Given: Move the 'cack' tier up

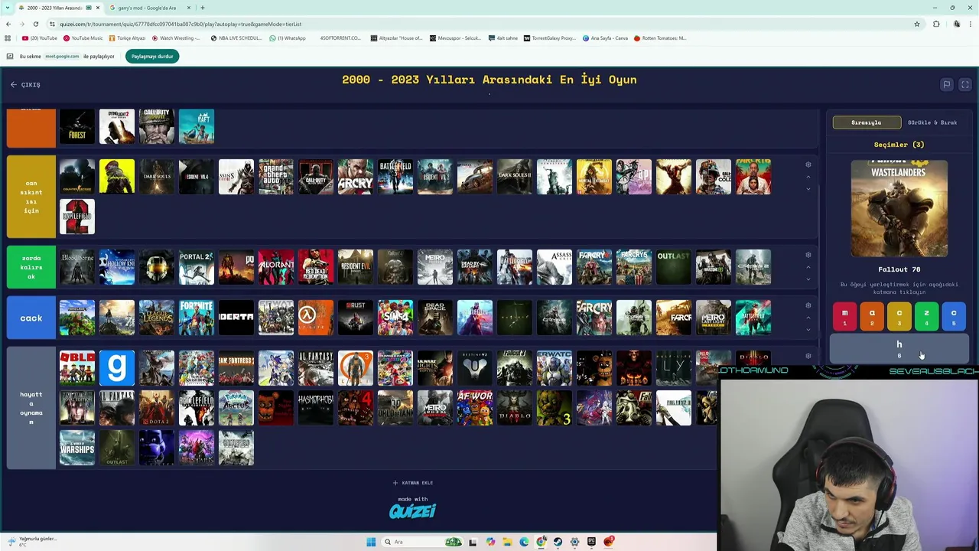Looking at the screenshot, I should click(808, 318).
